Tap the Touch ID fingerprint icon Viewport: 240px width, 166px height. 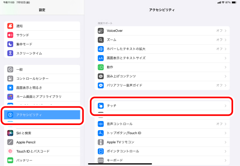click(10, 151)
